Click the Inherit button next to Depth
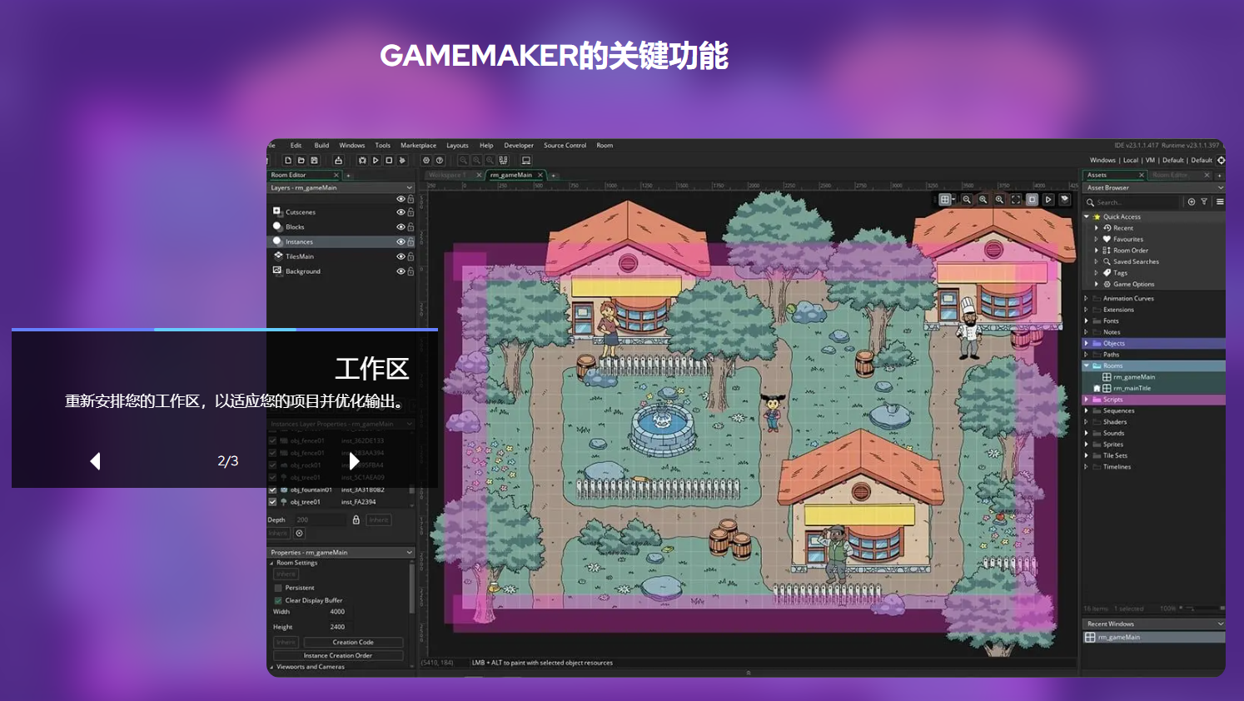Image resolution: width=1244 pixels, height=701 pixels. pos(379,520)
